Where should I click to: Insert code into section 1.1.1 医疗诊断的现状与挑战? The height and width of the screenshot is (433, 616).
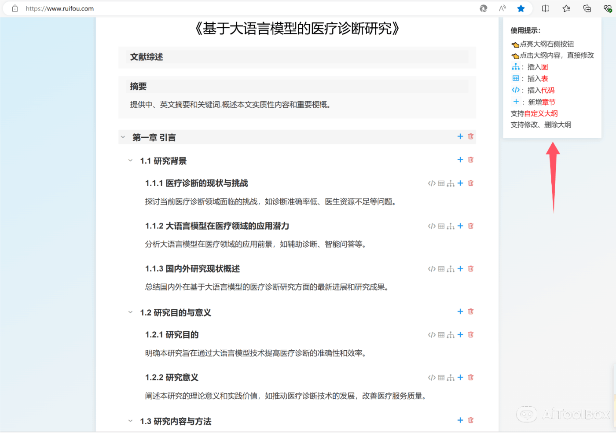[x=431, y=183]
